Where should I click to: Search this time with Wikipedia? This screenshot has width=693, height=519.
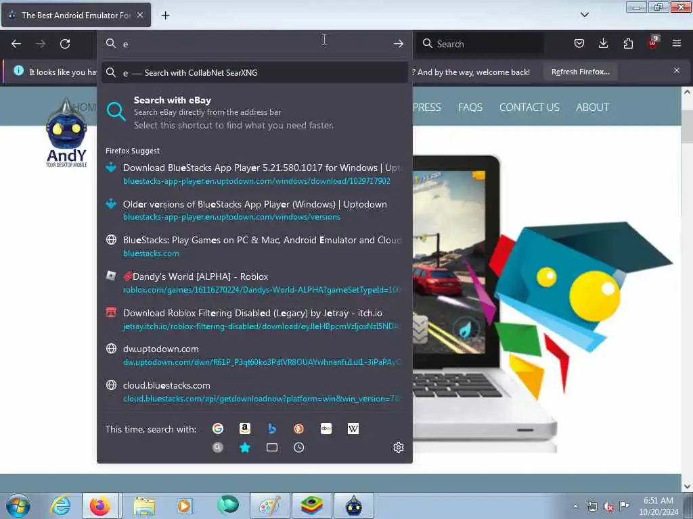coord(353,428)
